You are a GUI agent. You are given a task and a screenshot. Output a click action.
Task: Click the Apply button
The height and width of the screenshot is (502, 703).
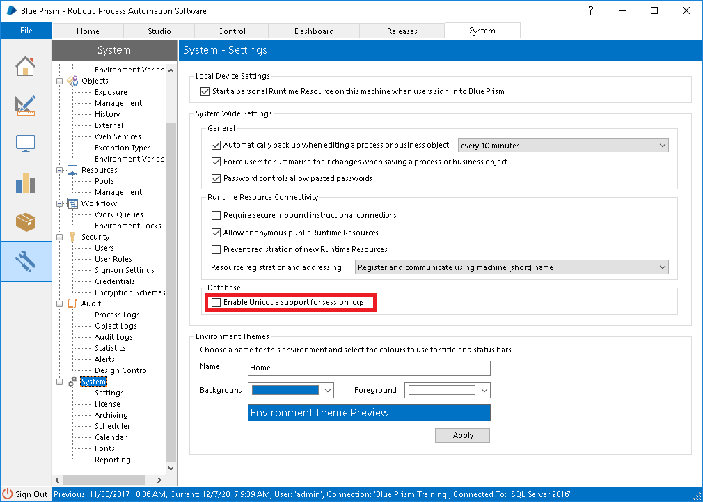[462, 435]
